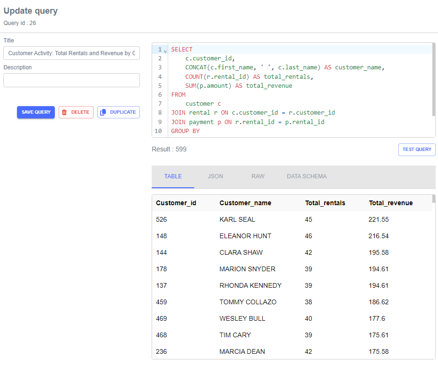Image resolution: width=438 pixels, height=367 pixels.
Task: Click the Customer_id column header
Action: pyautogui.click(x=176, y=203)
